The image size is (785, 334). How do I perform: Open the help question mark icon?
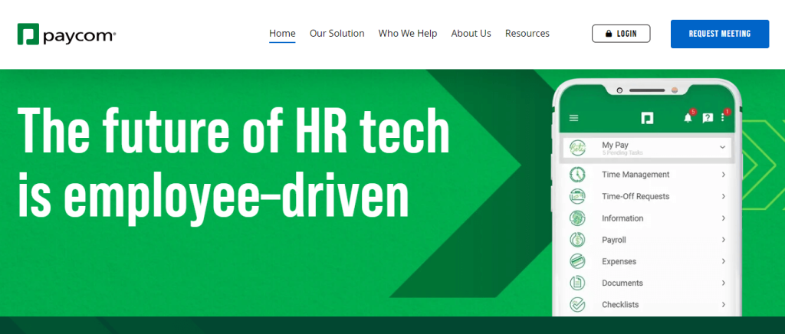tap(708, 118)
